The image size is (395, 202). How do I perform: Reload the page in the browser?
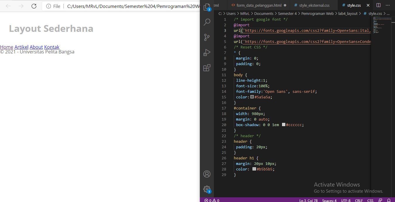coord(34,6)
